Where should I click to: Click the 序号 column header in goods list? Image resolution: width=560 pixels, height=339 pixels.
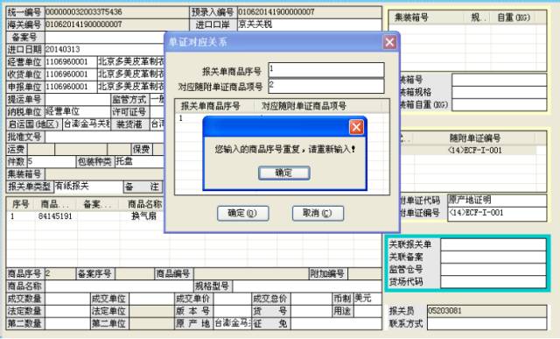(x=21, y=204)
